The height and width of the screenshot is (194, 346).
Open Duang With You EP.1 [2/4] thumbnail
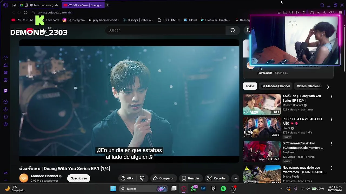[x=262, y=104]
